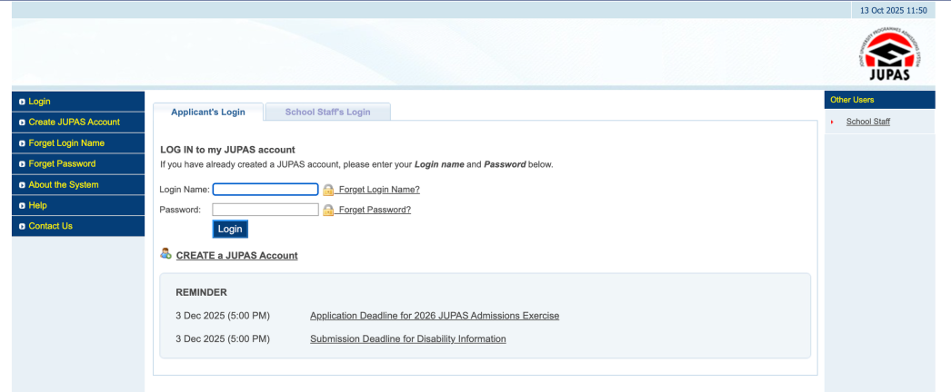
Task: Open Forget Login Name in the sidebar
Action: (x=66, y=143)
